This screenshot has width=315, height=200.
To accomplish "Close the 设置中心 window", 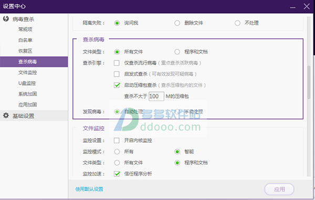I will [307, 6].
